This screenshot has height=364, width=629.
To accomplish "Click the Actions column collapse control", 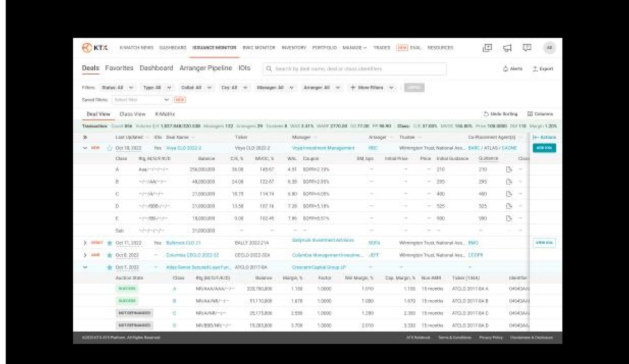I will [544, 137].
